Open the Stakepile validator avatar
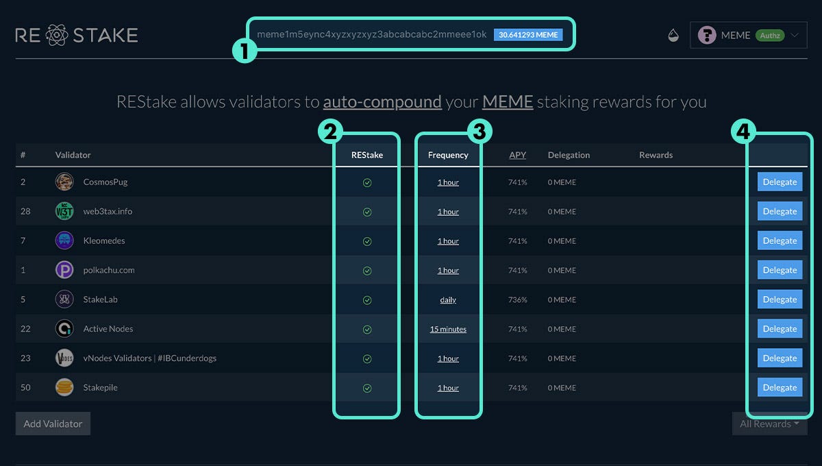Screen dimensions: 822x466 64,387
